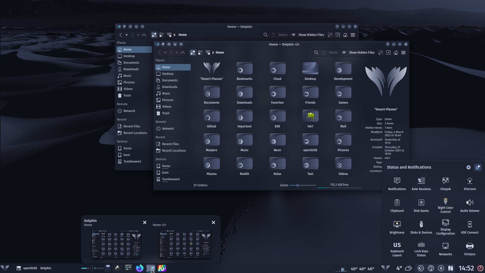Open the l4k1 folder with chameleon icon
Image resolution: width=485 pixels, height=273 pixels.
[x=310, y=119]
